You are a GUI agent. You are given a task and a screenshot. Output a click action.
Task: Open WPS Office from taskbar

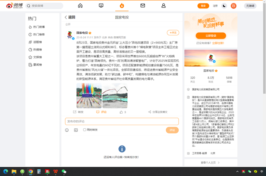point(55,172)
